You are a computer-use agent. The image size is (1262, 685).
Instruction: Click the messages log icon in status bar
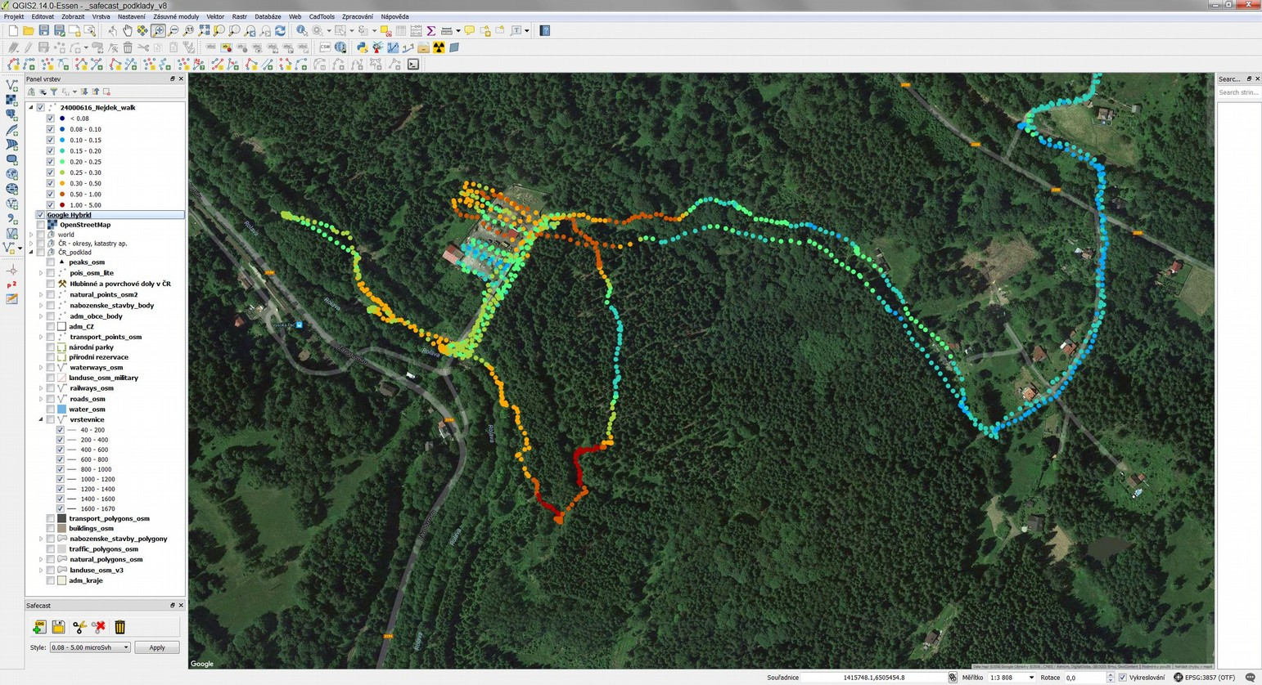pyautogui.click(x=1250, y=678)
